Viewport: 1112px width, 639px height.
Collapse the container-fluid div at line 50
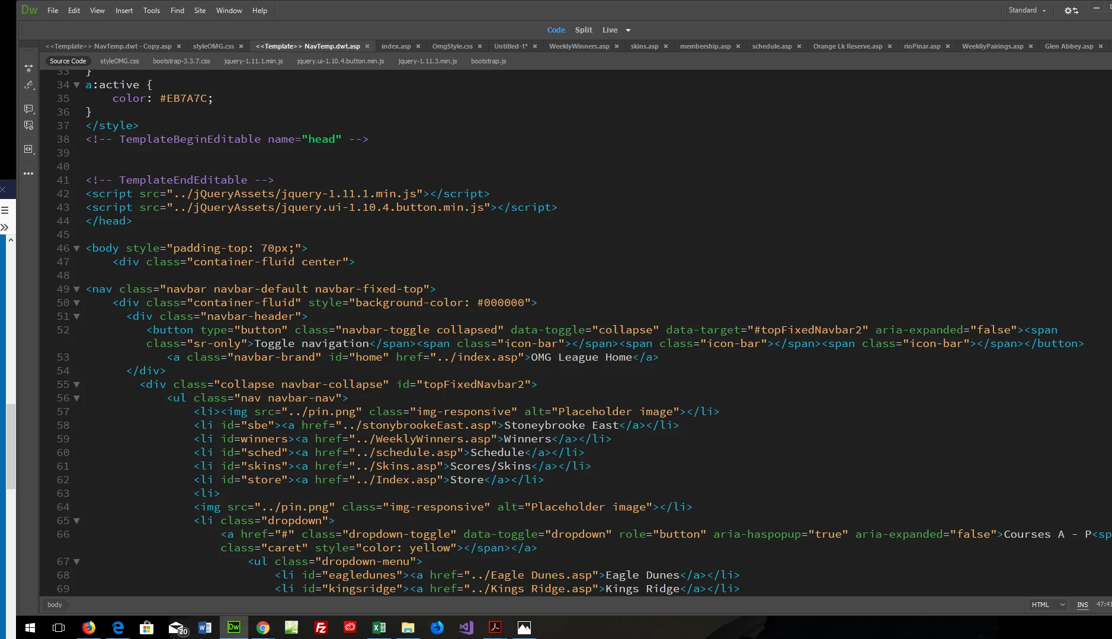point(76,303)
